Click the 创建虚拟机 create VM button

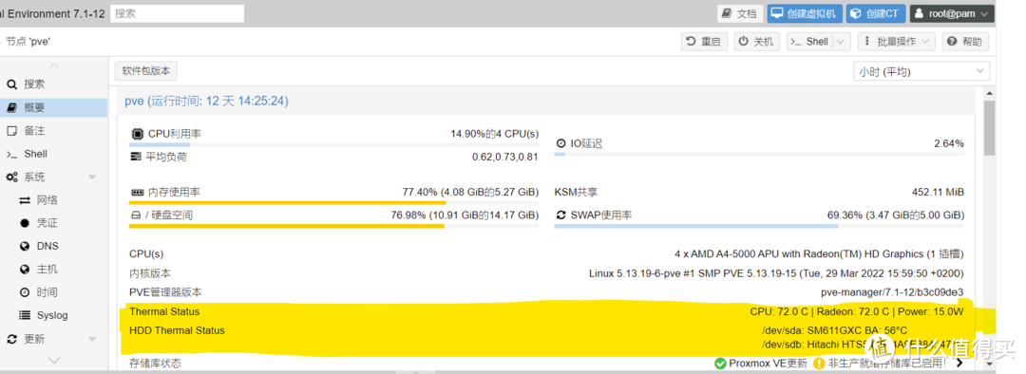click(x=805, y=13)
